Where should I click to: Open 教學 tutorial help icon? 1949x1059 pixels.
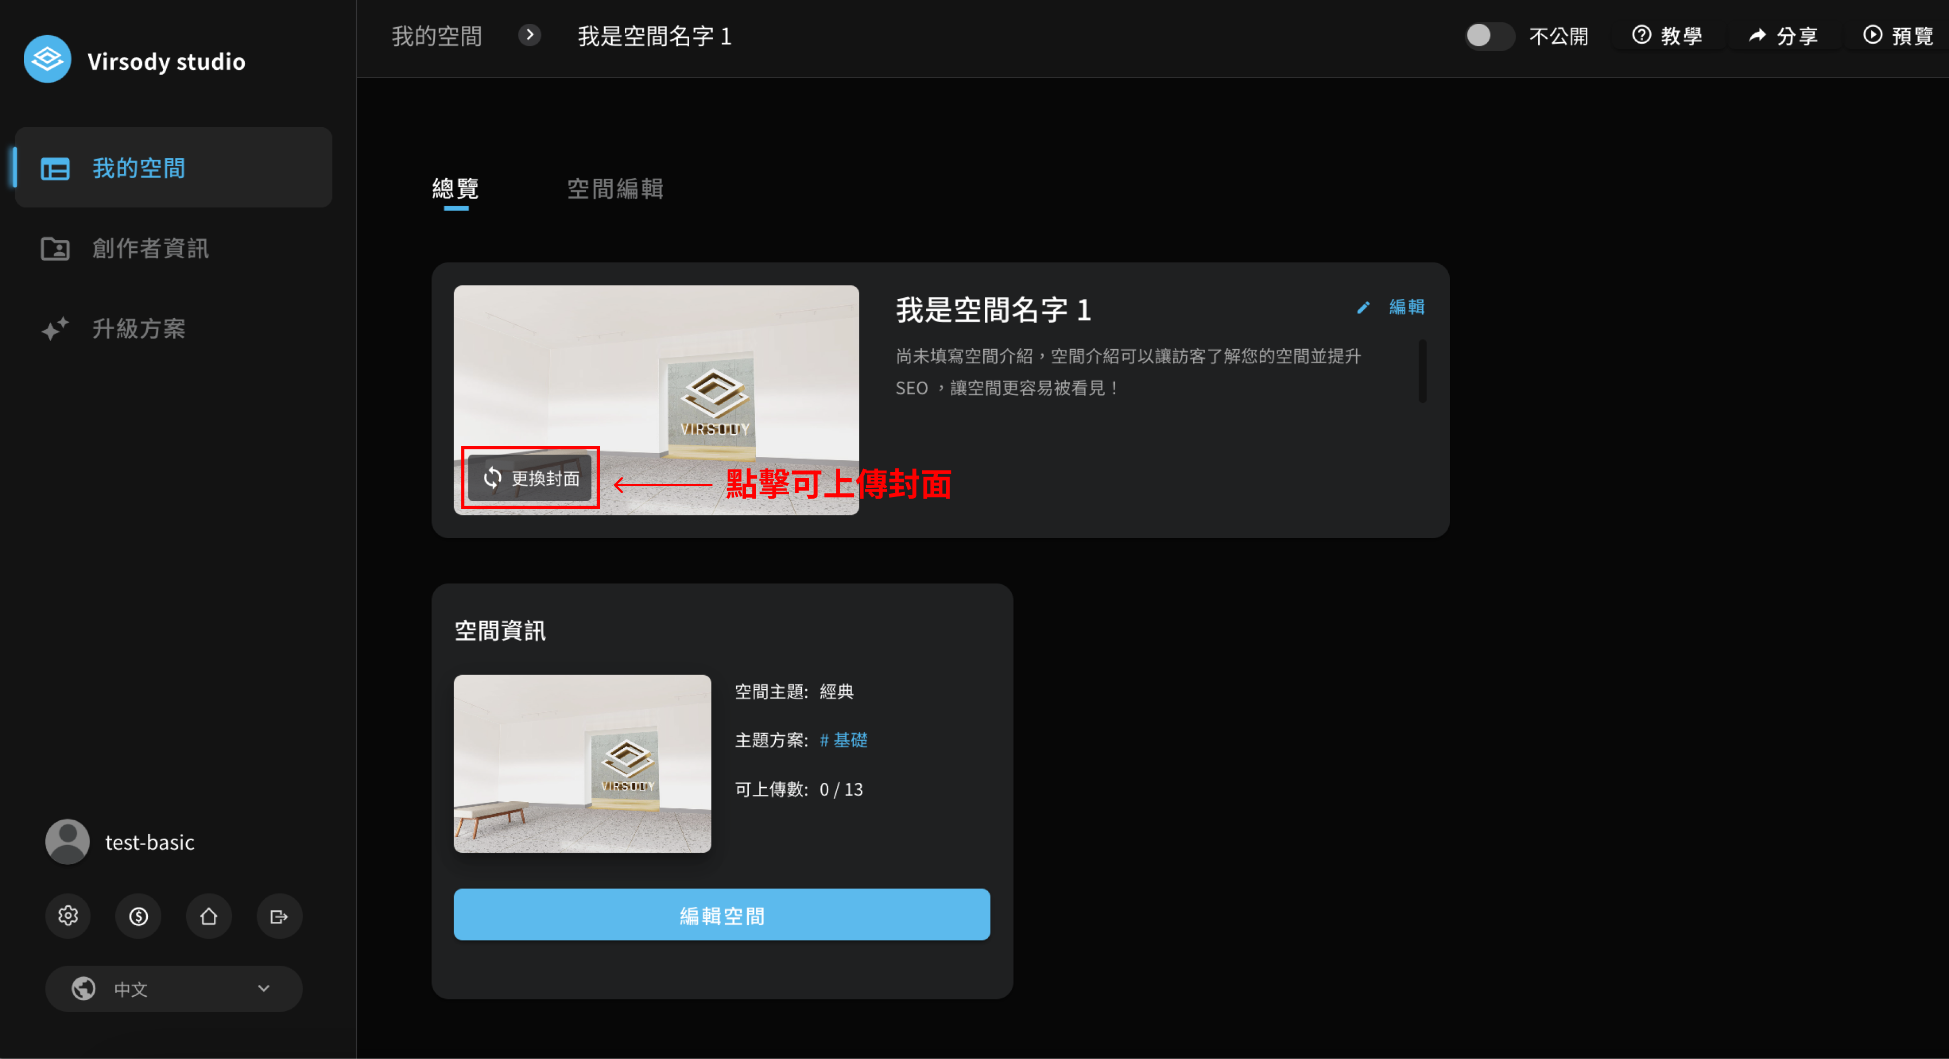tap(1641, 36)
